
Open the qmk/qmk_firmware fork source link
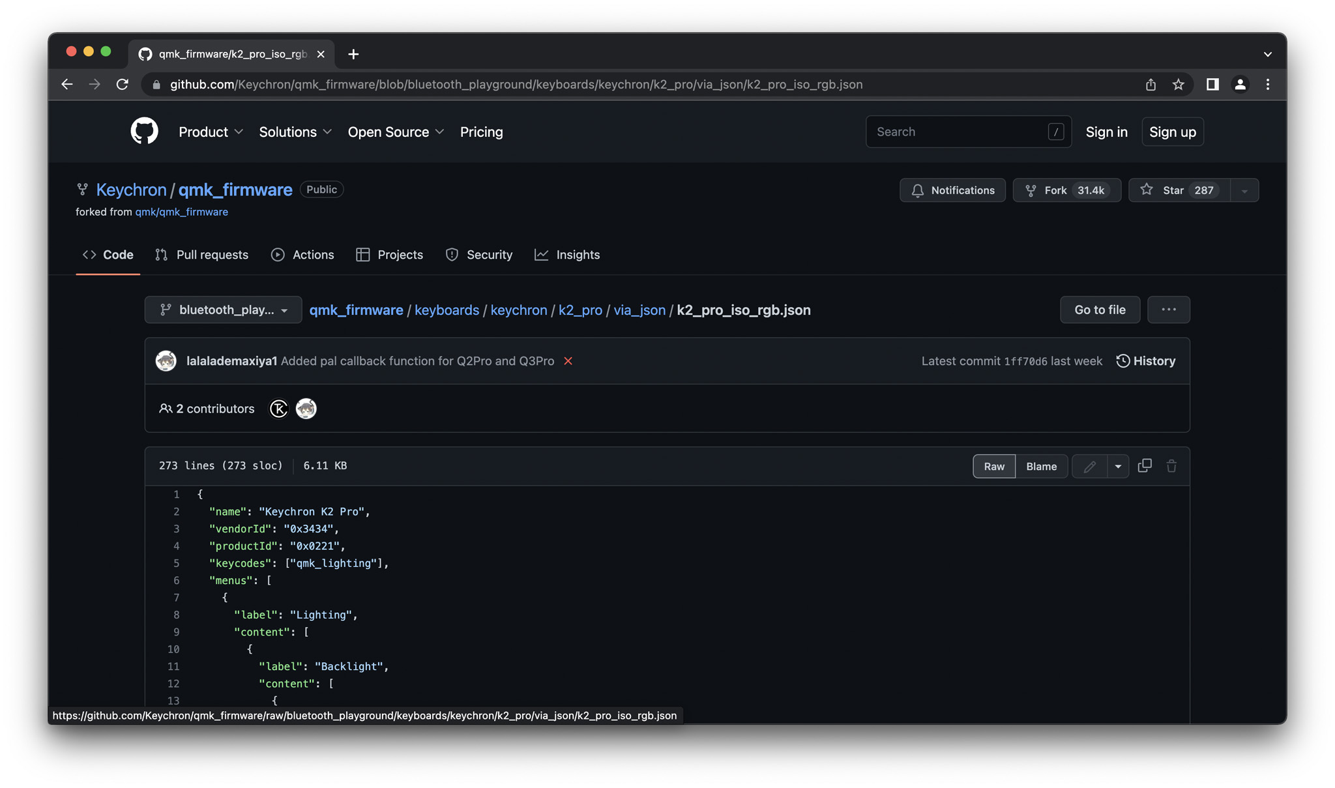coord(181,212)
